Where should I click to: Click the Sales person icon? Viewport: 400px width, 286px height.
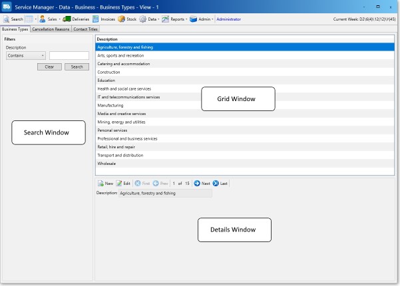click(x=43, y=19)
